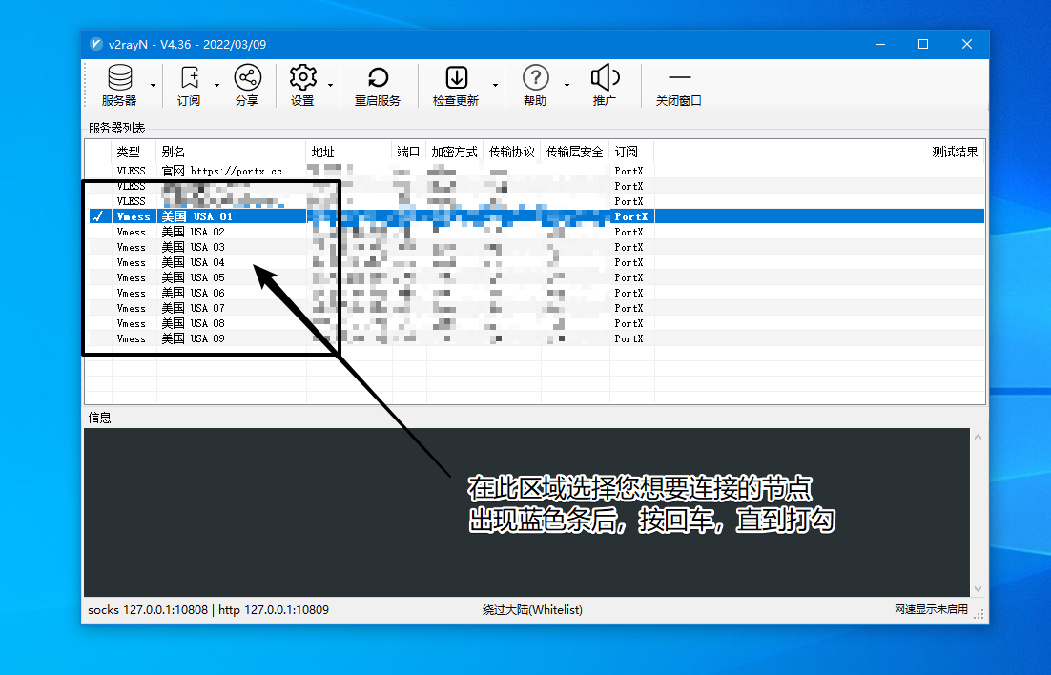Open the 设置 (Settings) gear icon
Viewport: 1051px width, 675px height.
[302, 78]
